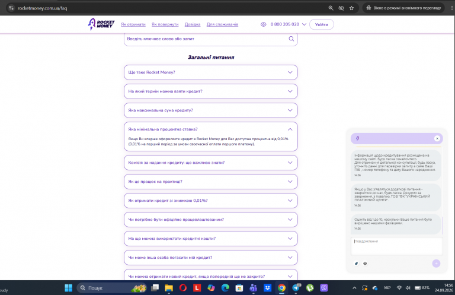455x295 pixels.
Task: Click the incognito mode indicator button
Action: [x=403, y=8]
